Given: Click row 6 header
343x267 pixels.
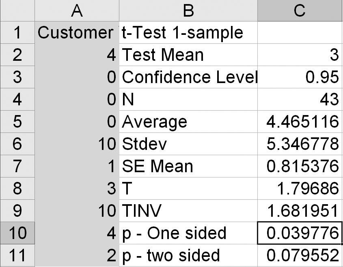Looking at the screenshot, I should click(x=17, y=144).
